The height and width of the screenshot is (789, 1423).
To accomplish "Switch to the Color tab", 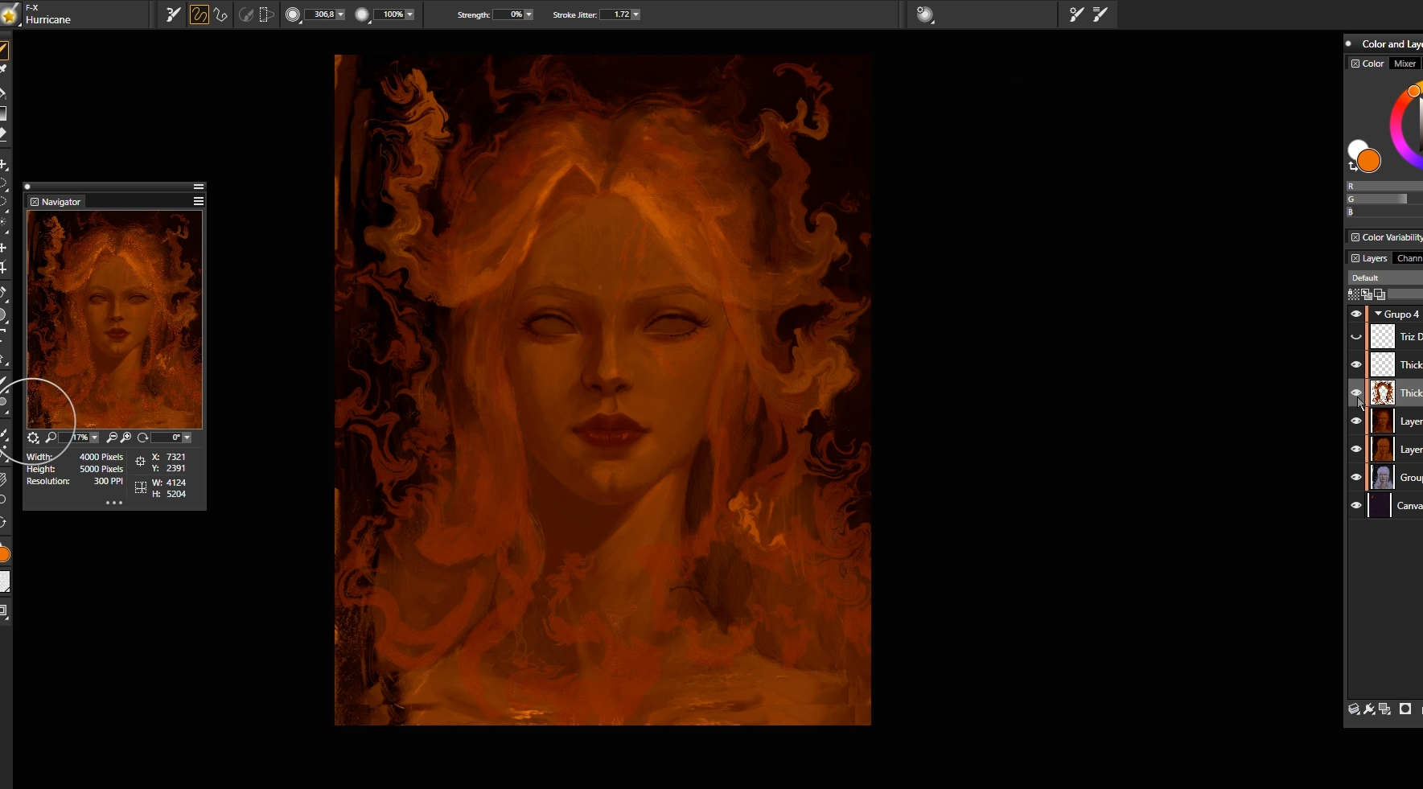I will (1373, 64).
